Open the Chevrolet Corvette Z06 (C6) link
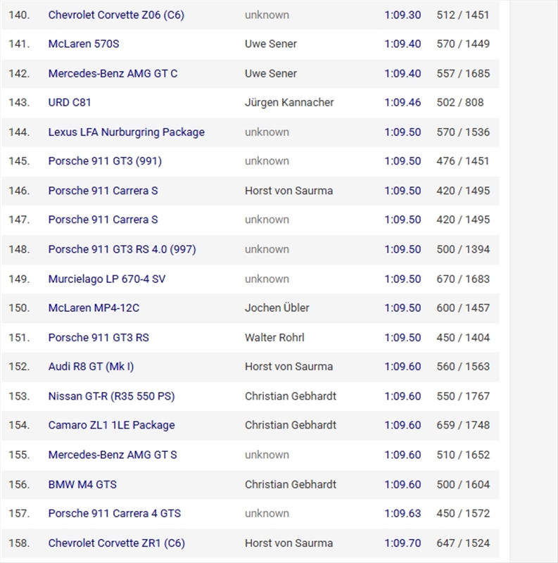The height and width of the screenshot is (563, 558). [116, 15]
